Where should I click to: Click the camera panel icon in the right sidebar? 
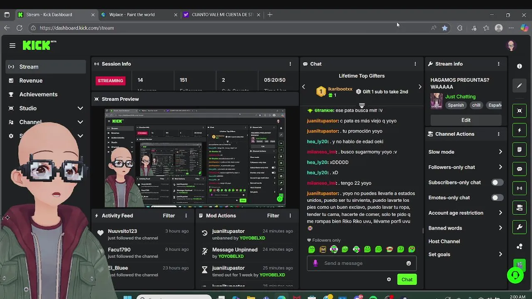tap(520, 208)
